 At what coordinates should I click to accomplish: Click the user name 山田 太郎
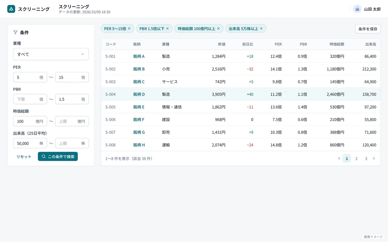[372, 9]
